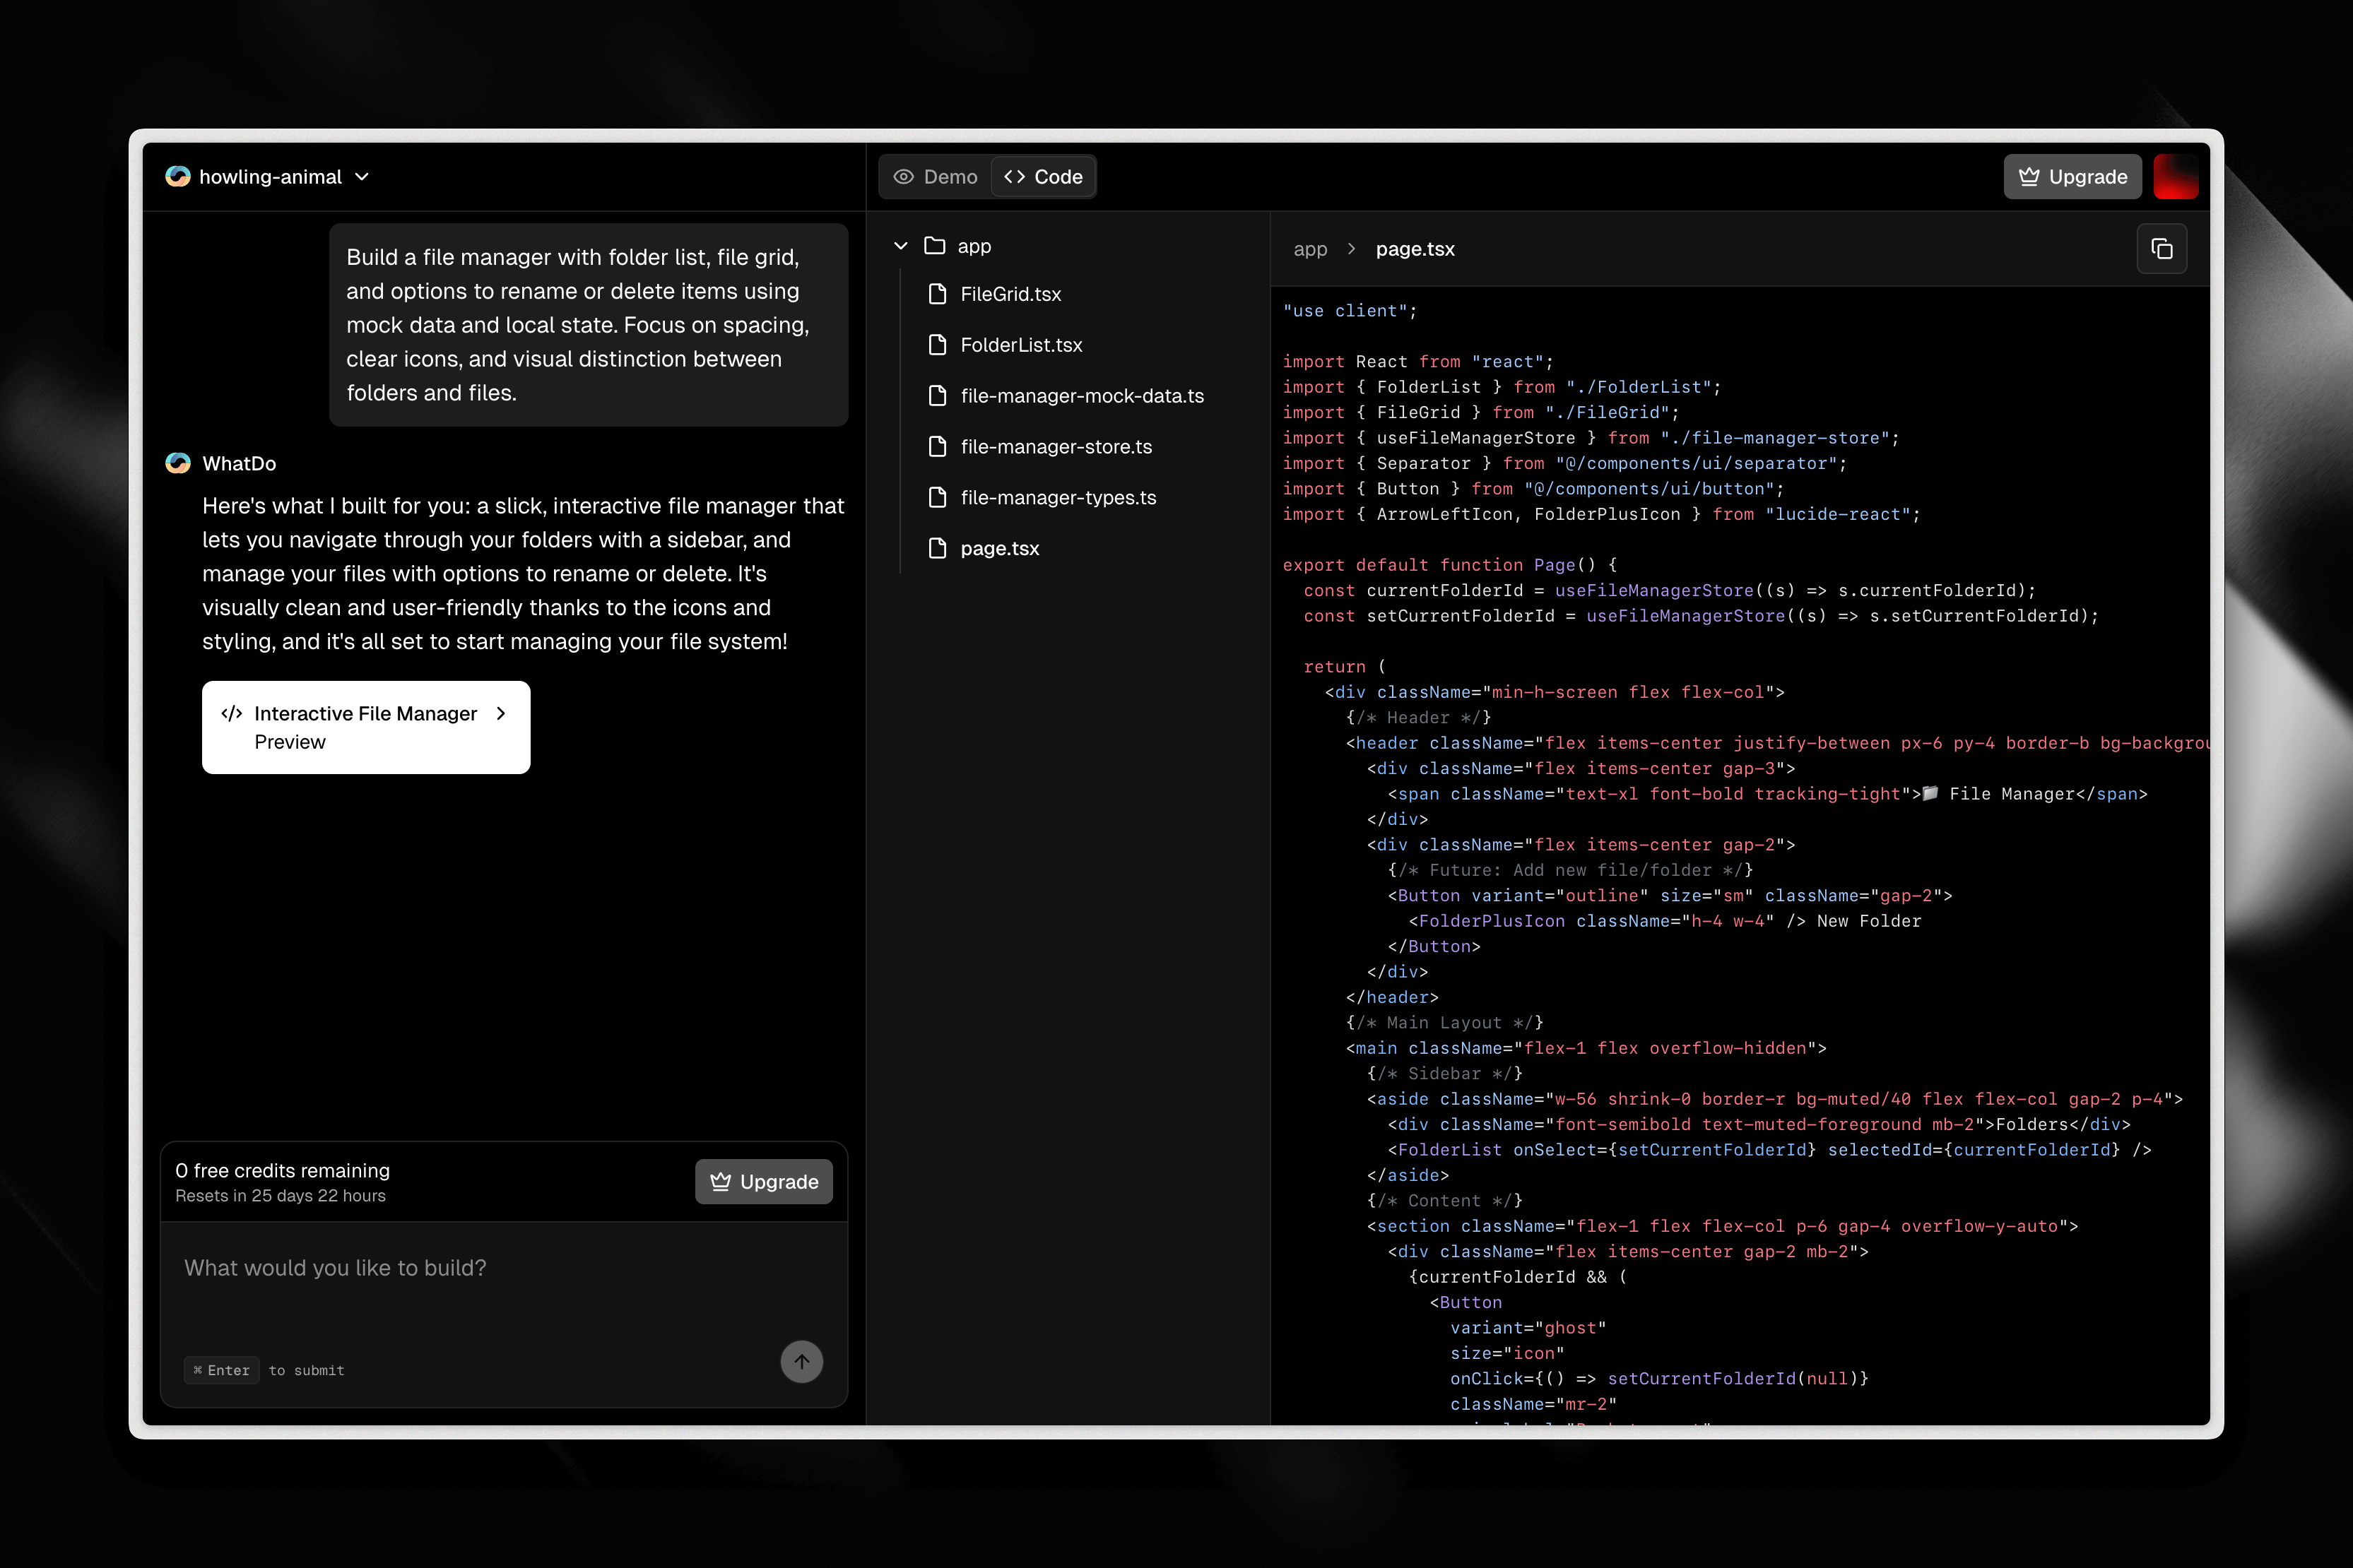Select the app folder in the file tree
2353x1568 pixels.
click(957, 246)
